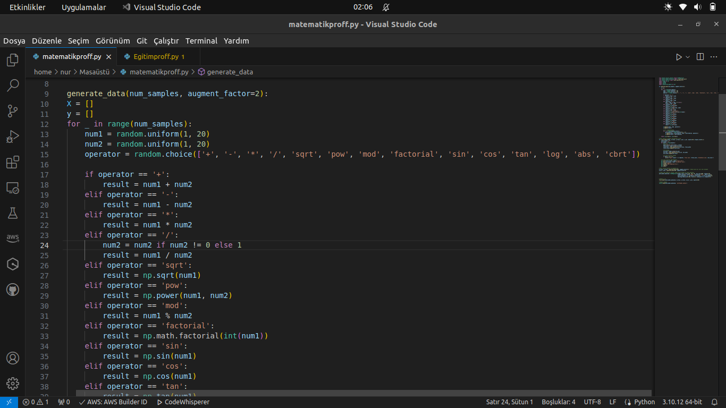Image resolution: width=726 pixels, height=408 pixels.
Task: Click the home breadcrumb segment
Action: tap(43, 72)
